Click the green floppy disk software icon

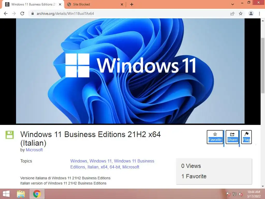(x=10, y=135)
